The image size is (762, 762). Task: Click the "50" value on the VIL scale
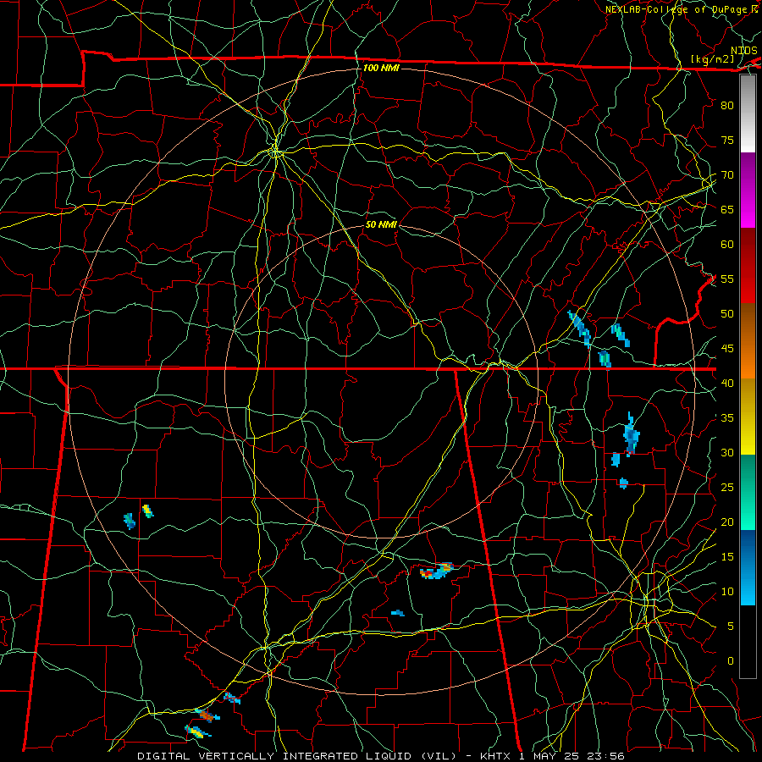point(727,314)
